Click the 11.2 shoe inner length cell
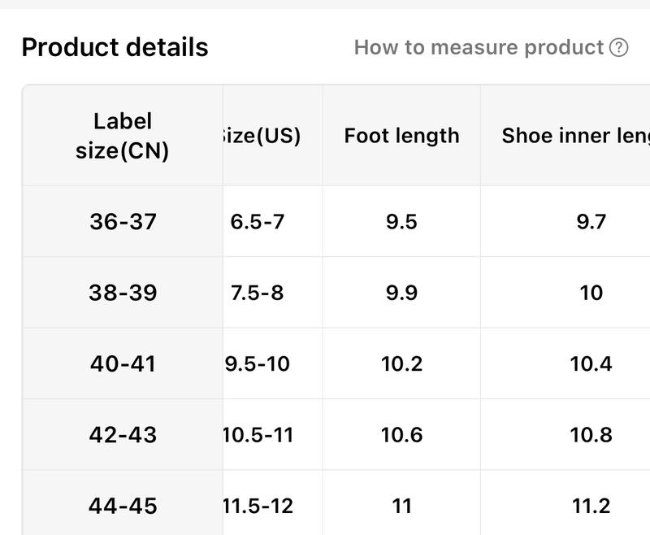Viewport: 650px width, 535px height. (591, 506)
